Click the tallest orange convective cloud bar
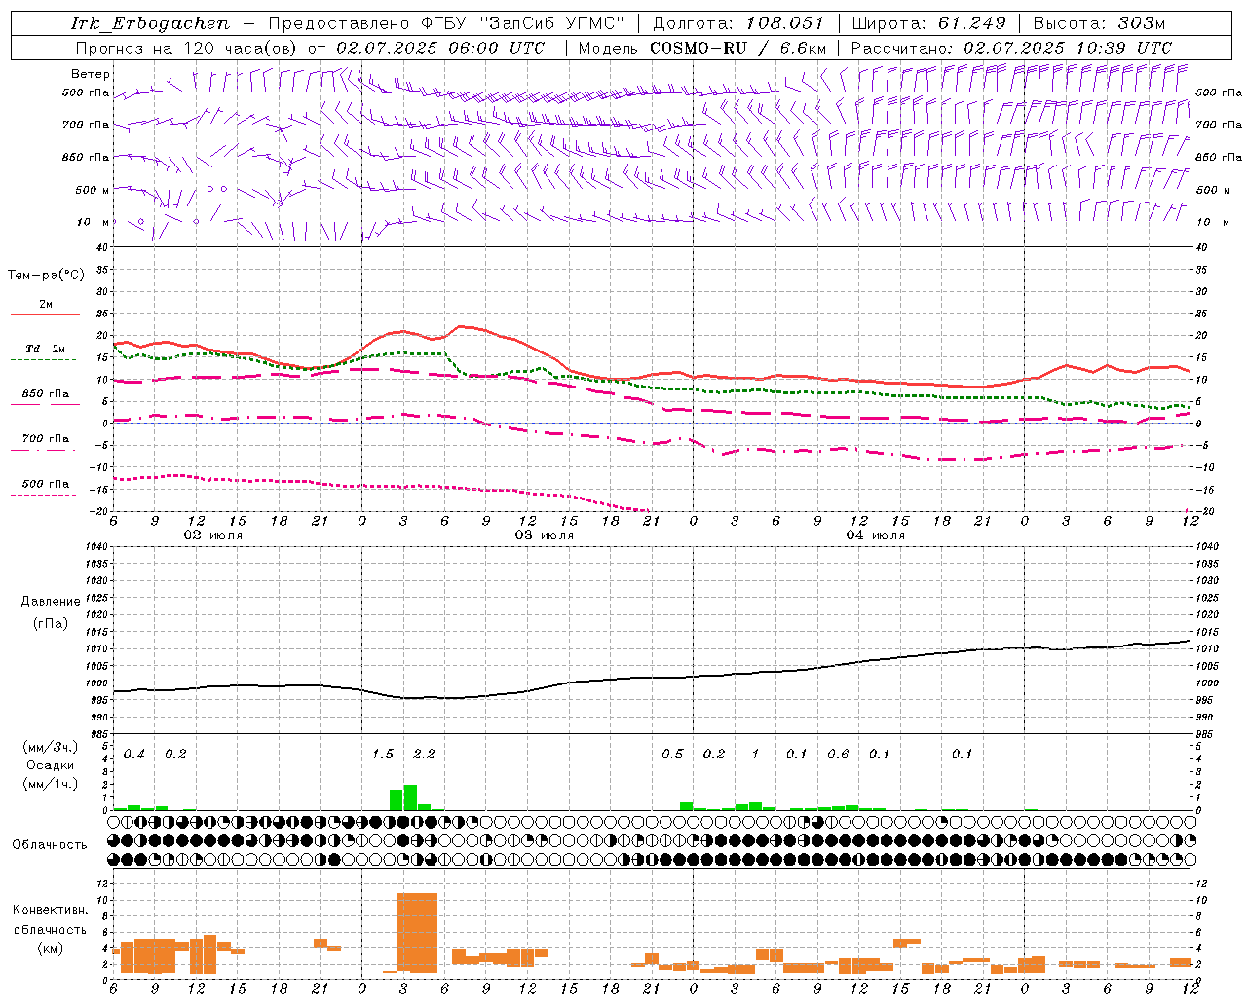 417,933
